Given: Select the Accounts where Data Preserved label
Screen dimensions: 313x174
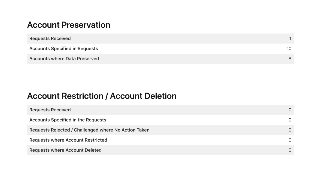Looking at the screenshot, I should click(64, 59).
